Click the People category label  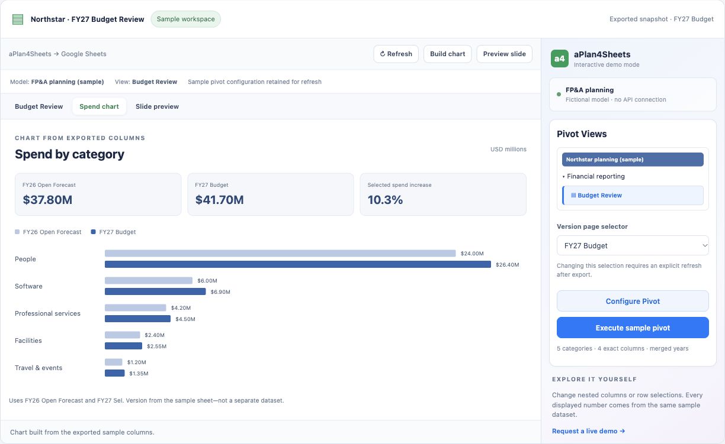click(25, 259)
